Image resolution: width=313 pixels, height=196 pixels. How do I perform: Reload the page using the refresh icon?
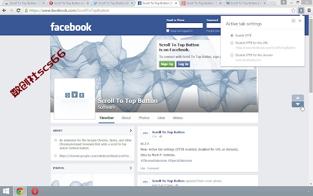pyautogui.click(x=19, y=10)
